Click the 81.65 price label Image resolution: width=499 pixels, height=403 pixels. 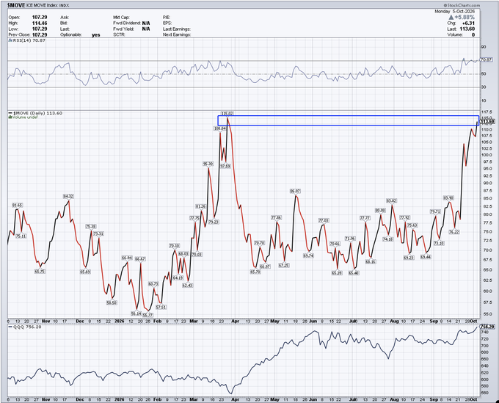tap(18, 206)
